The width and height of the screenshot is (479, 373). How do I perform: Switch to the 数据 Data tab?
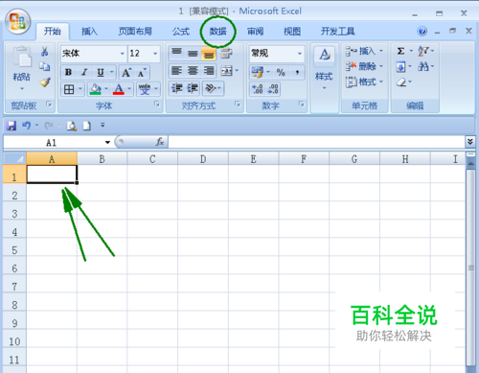(x=217, y=32)
